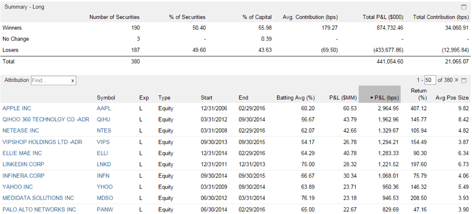Go to next page of 380 results
Screen dimensions: 472x214
pyautogui.click(x=456, y=80)
